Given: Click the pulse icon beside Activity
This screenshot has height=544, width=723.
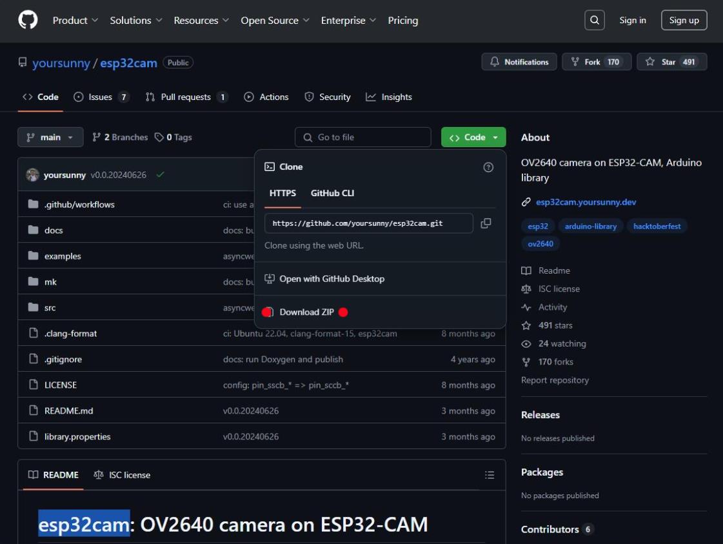Looking at the screenshot, I should tap(526, 307).
